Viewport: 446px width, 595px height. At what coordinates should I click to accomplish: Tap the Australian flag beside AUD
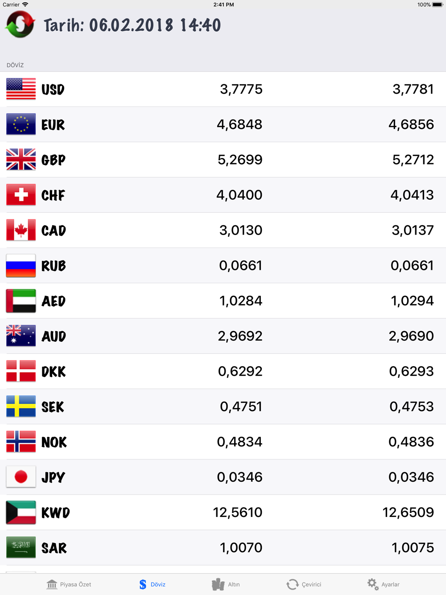click(21, 336)
